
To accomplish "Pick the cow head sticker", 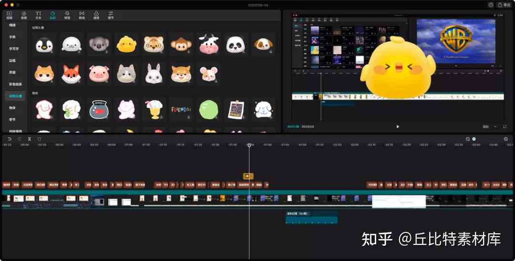I will pos(208,44).
